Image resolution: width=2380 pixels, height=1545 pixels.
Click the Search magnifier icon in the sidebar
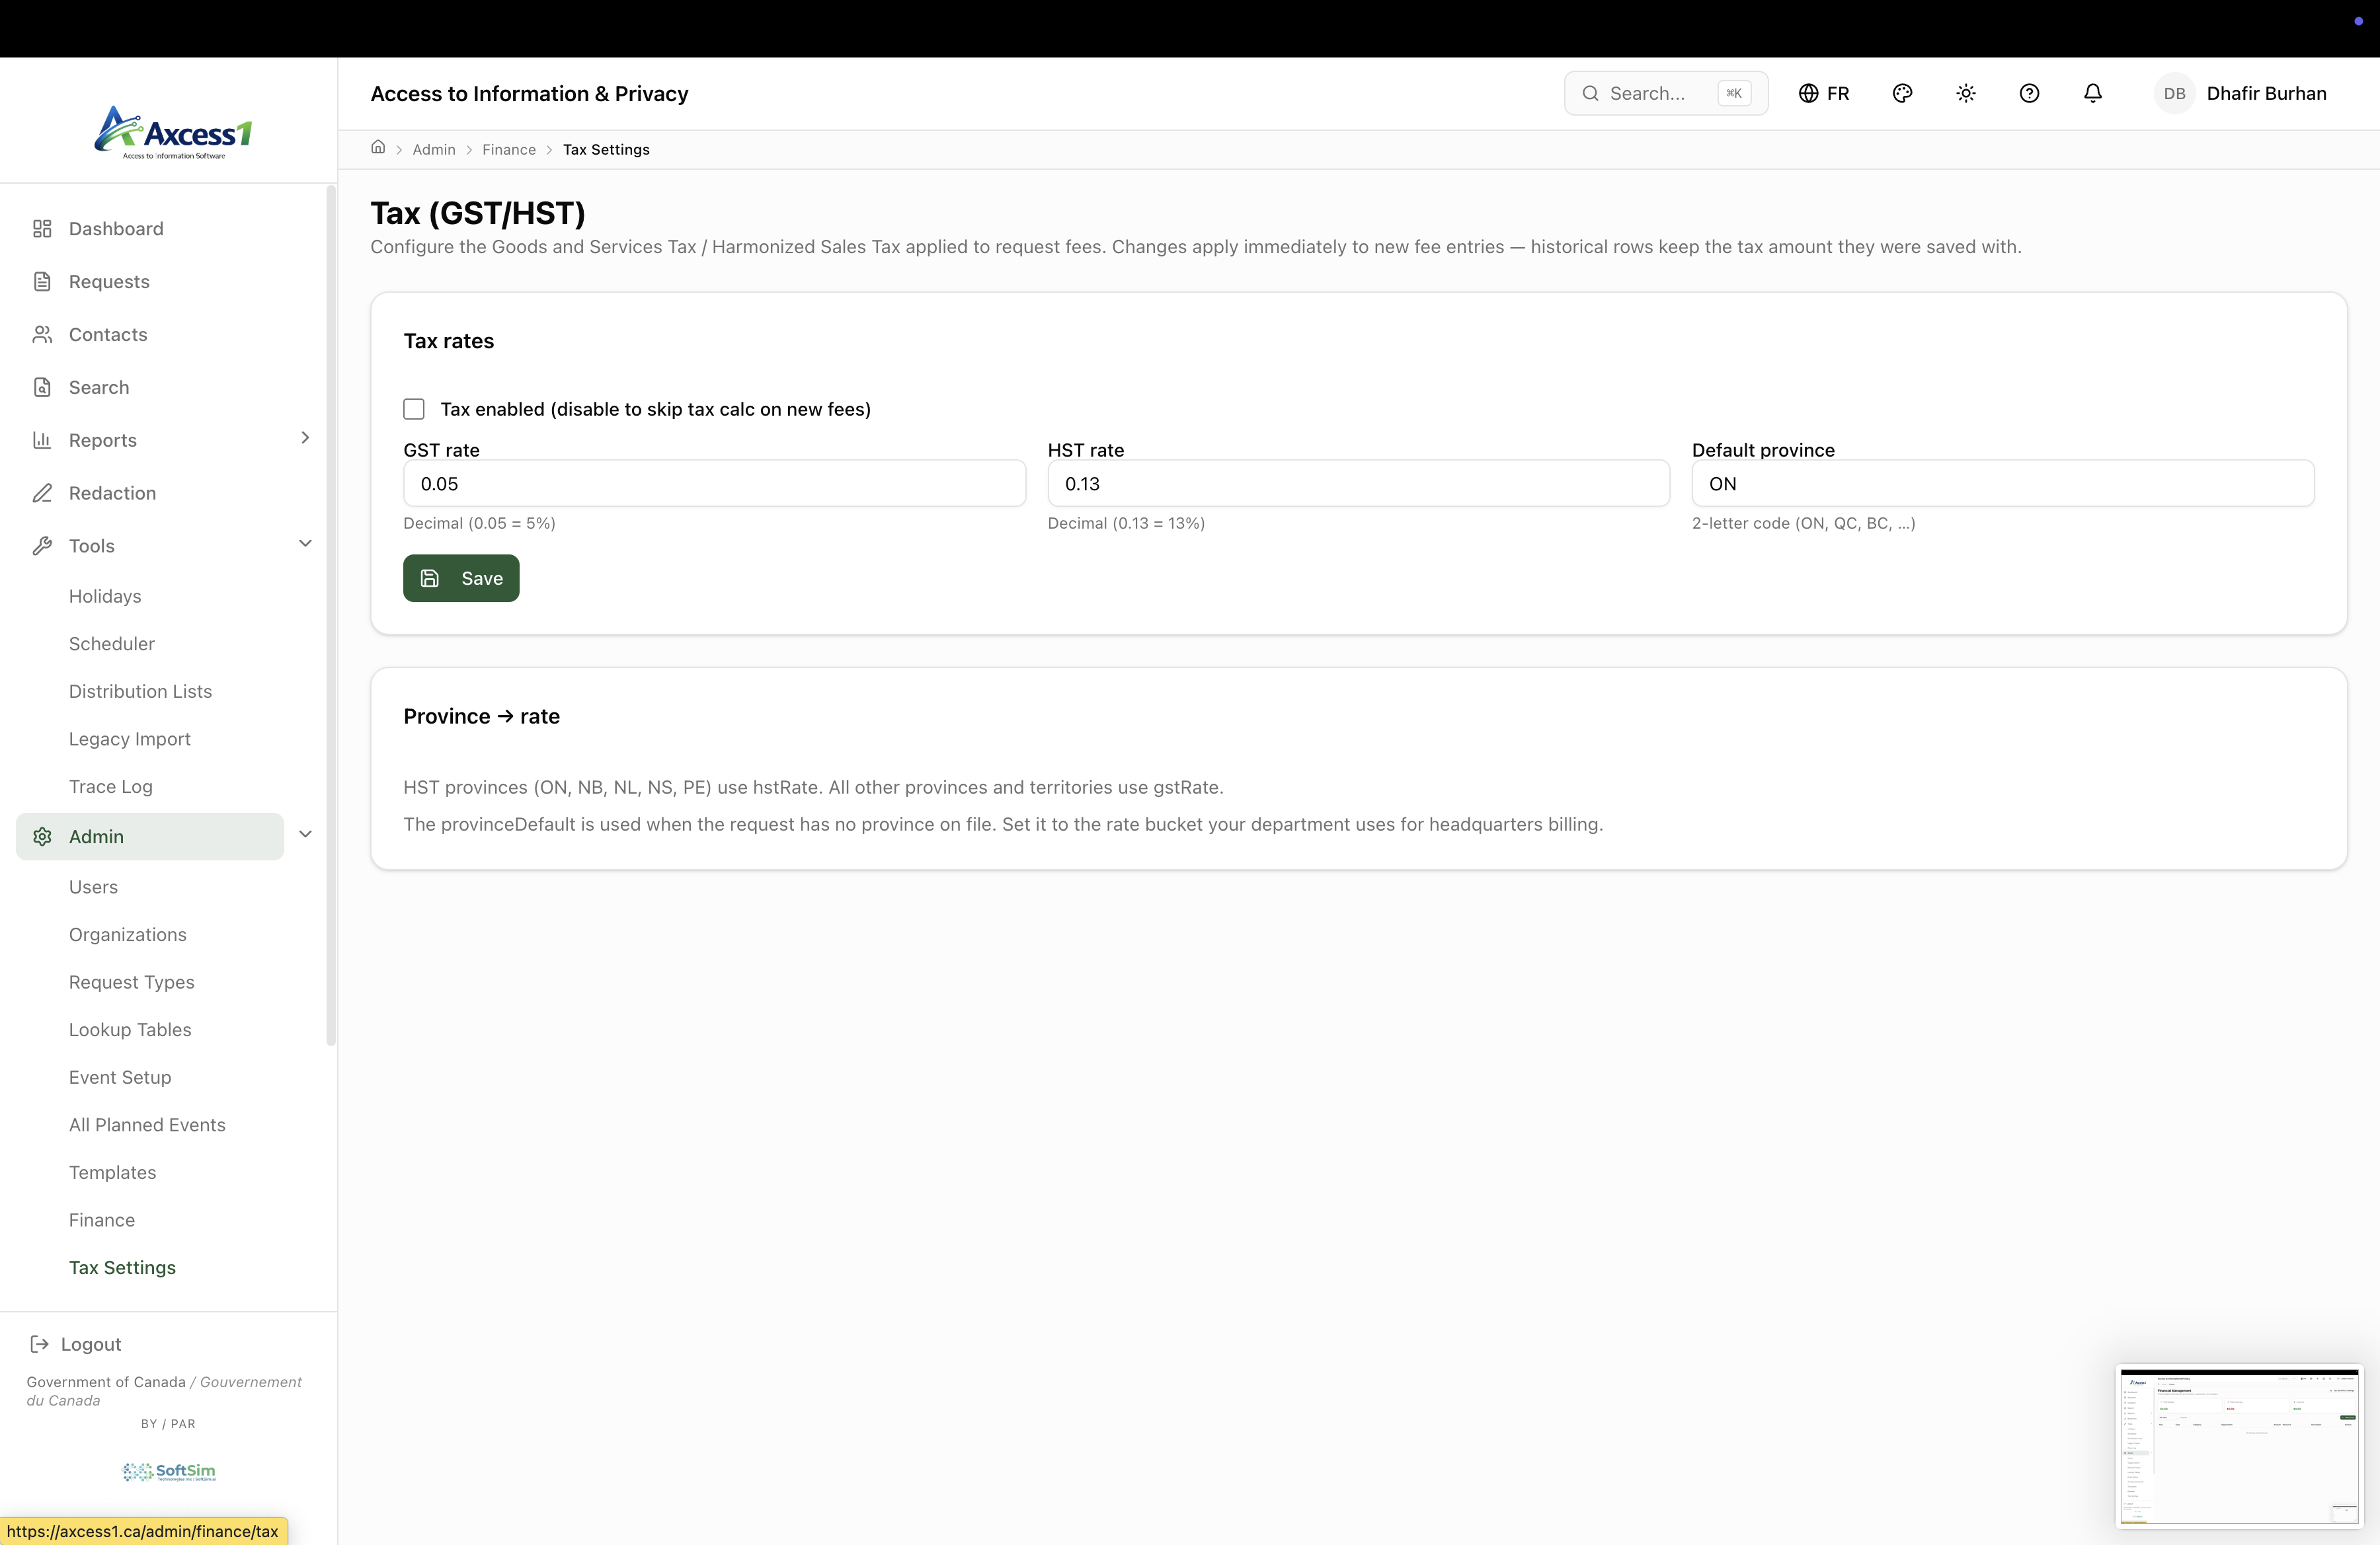tap(42, 387)
